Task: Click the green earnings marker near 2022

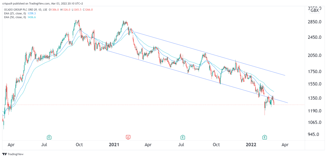Action: [265, 137]
